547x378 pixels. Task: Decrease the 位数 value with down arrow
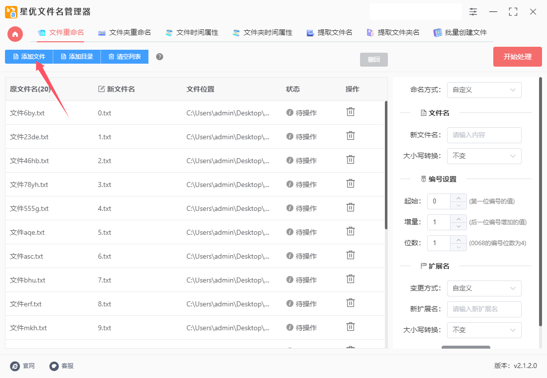click(458, 247)
